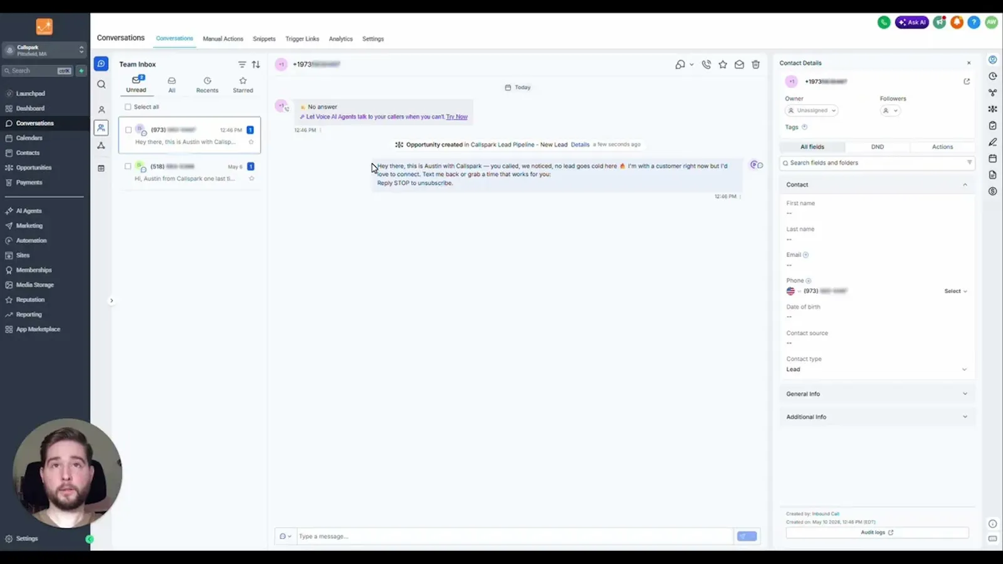Open the Team Inbox filter icon
Screen dimensions: 1003x564
(x=242, y=65)
